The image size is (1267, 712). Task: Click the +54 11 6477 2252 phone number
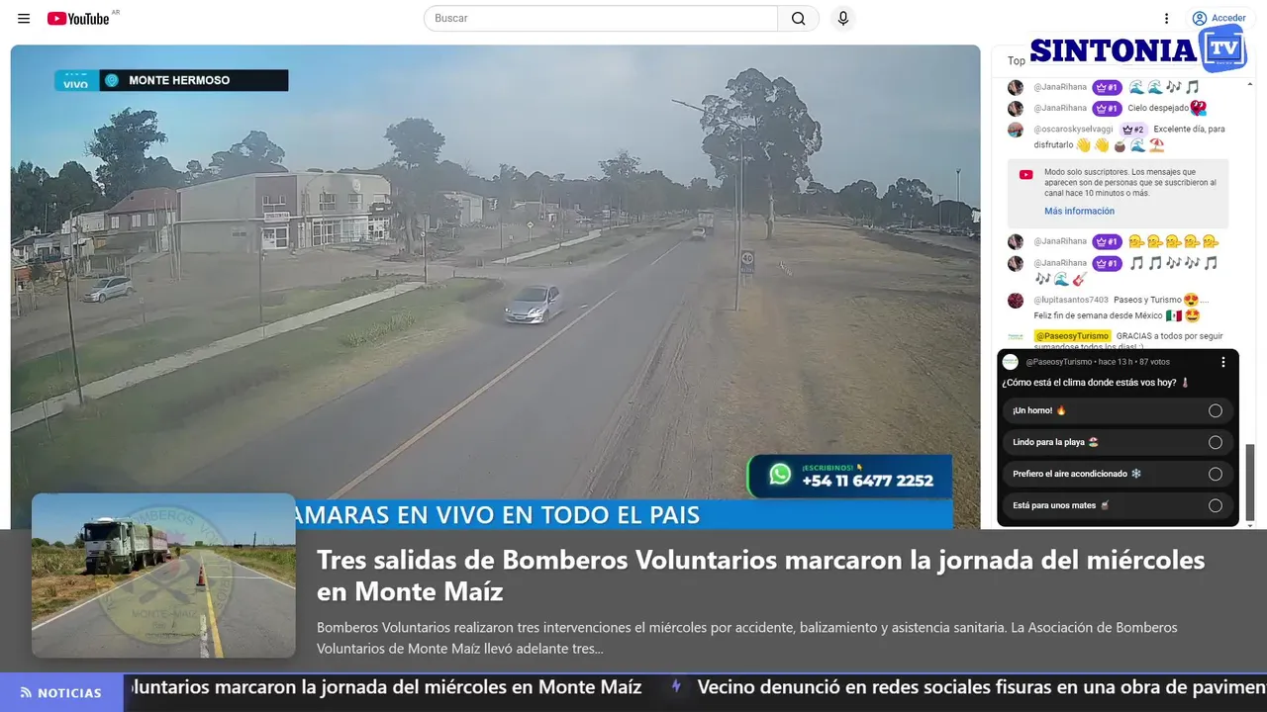[x=867, y=482]
